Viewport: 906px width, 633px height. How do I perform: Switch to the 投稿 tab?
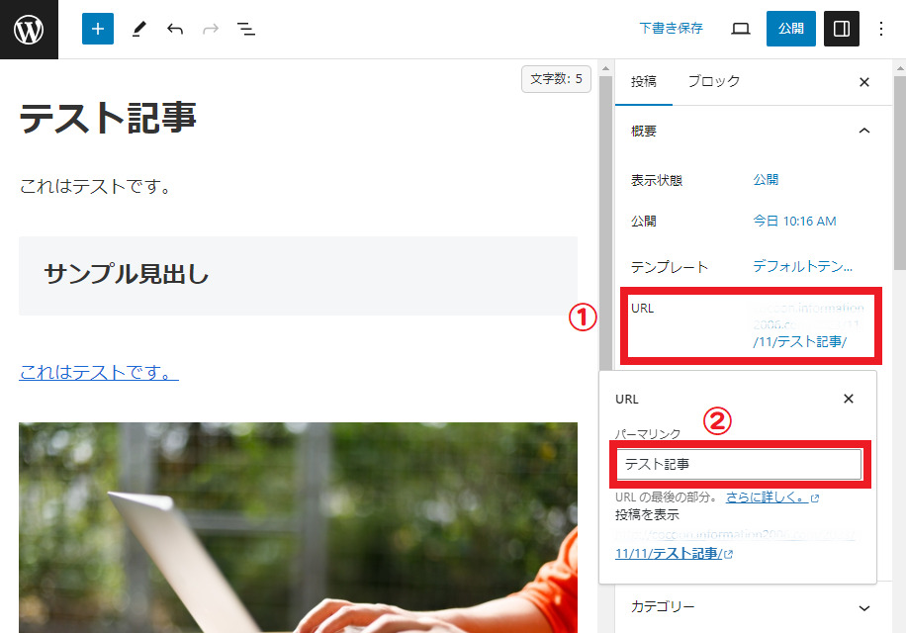pyautogui.click(x=643, y=82)
